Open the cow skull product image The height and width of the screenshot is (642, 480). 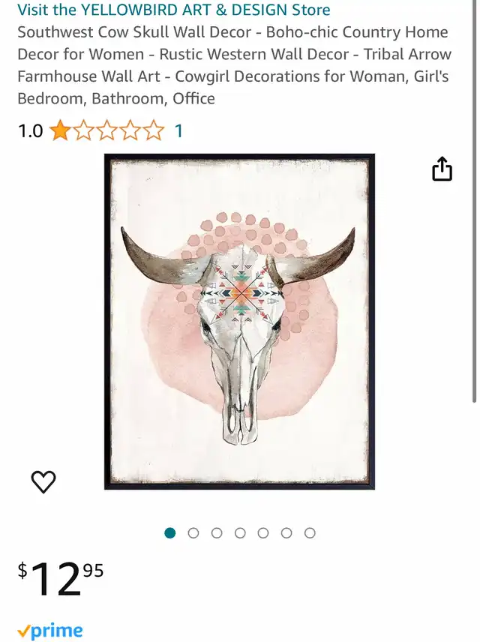pyautogui.click(x=239, y=322)
